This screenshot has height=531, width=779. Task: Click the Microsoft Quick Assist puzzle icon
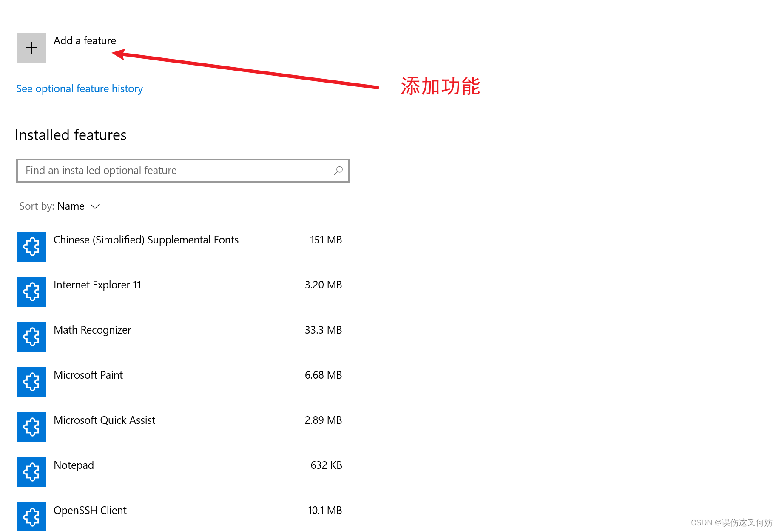(x=31, y=427)
